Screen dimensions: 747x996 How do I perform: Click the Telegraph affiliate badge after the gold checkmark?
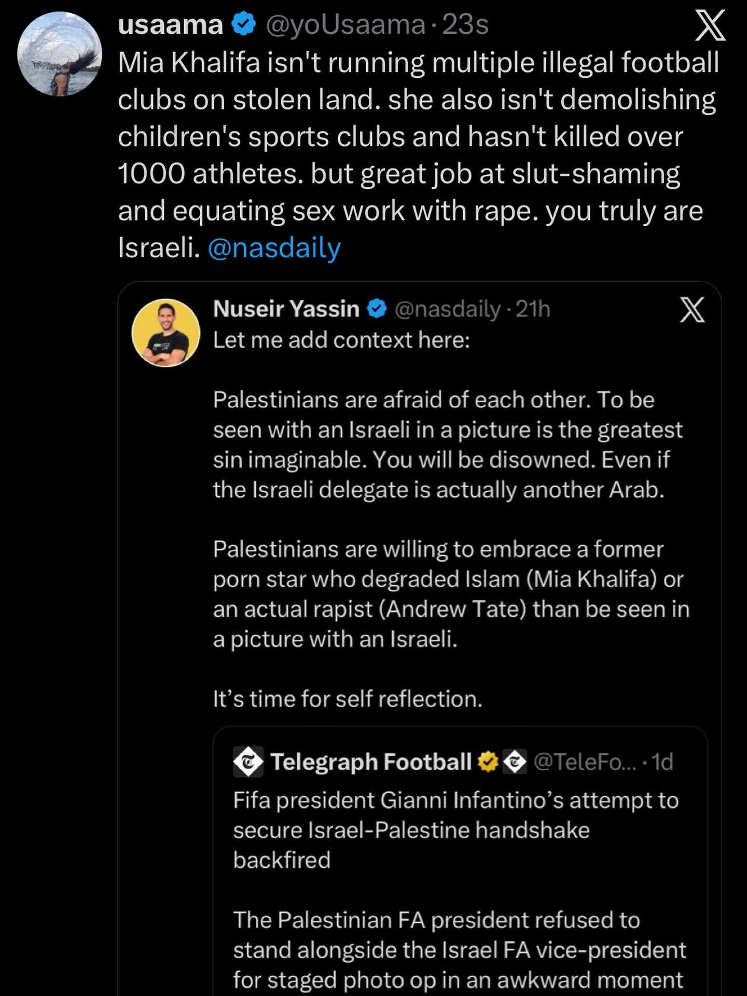515,762
